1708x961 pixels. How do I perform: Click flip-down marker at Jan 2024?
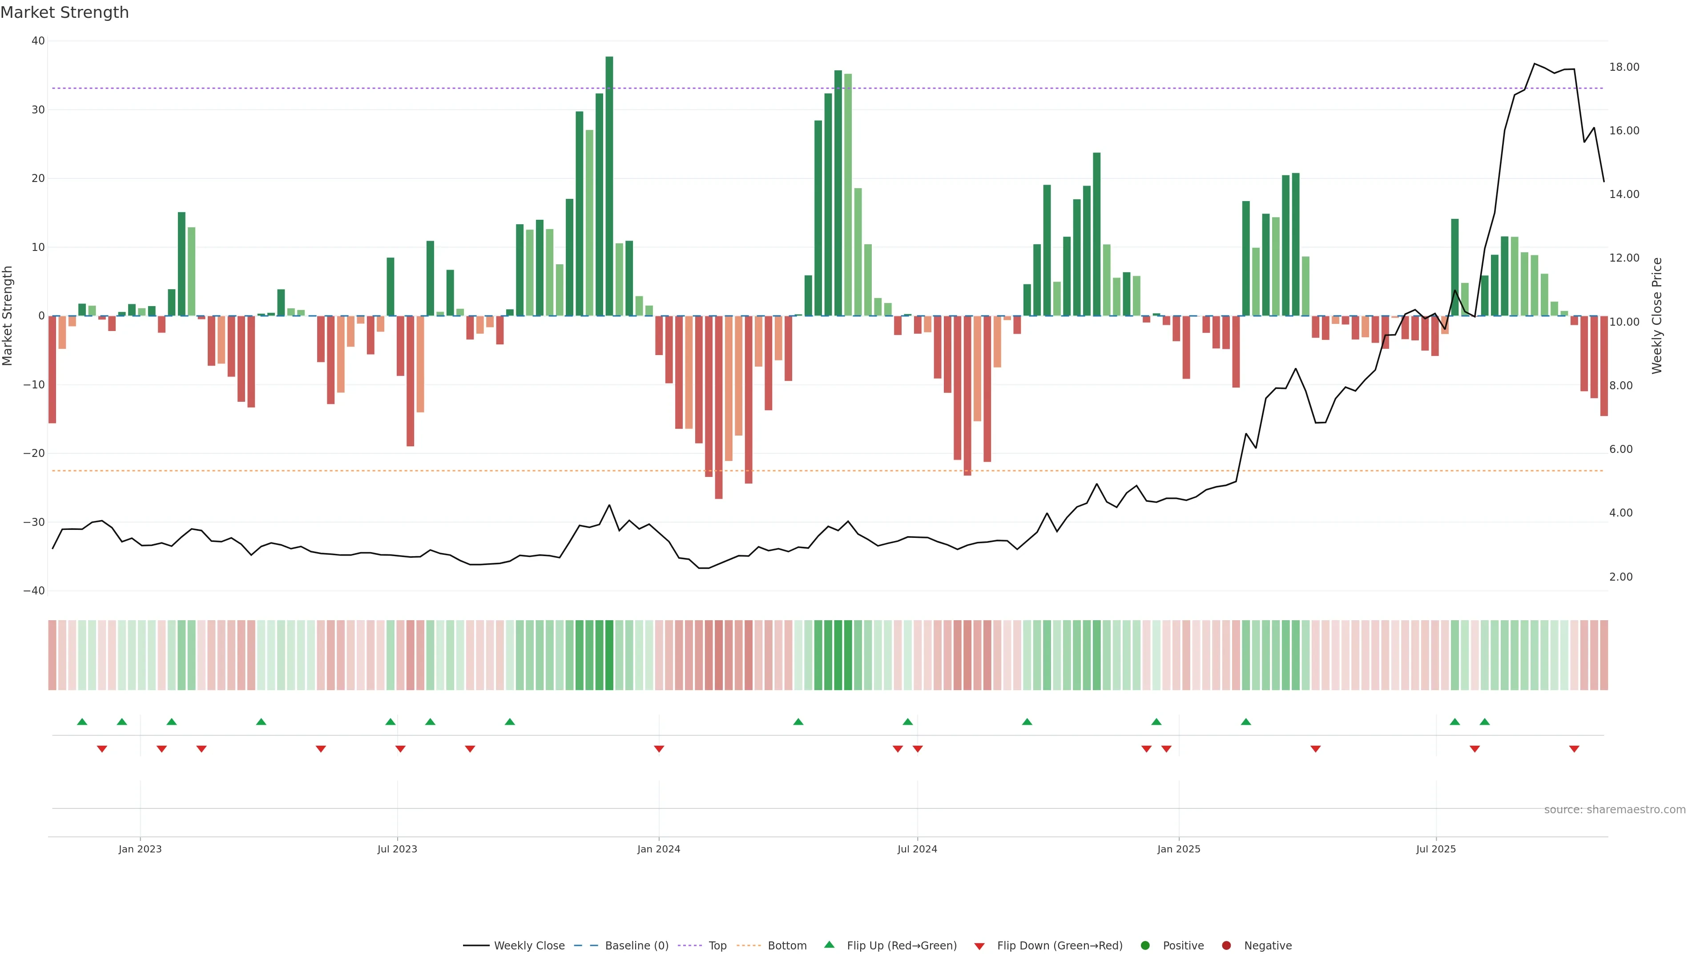tap(659, 749)
